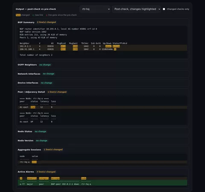Click the 'no change' badge beside Node Version
The image size is (205, 192).
point(41,141)
